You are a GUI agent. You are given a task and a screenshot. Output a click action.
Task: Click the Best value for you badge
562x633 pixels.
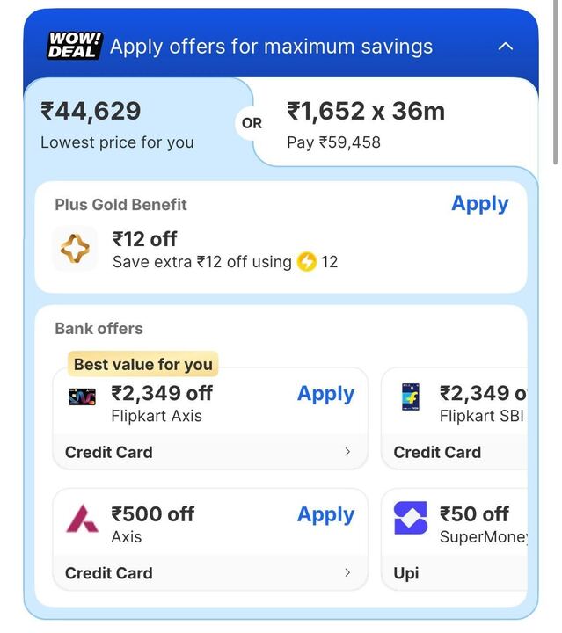click(x=142, y=364)
